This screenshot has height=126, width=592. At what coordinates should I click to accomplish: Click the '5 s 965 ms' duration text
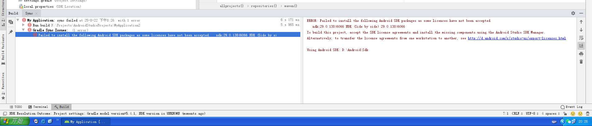tap(290, 25)
